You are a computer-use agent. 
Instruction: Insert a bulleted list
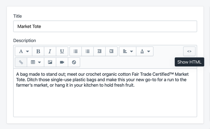pos(76,51)
